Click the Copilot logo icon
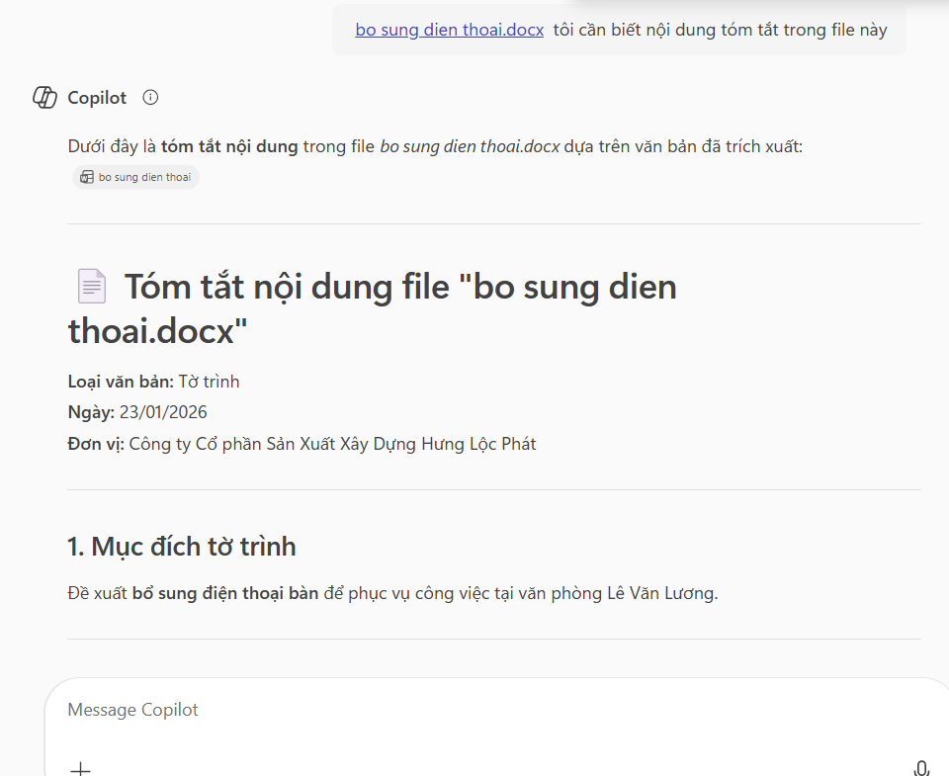Screen dimensions: 949x776 [x=44, y=98]
